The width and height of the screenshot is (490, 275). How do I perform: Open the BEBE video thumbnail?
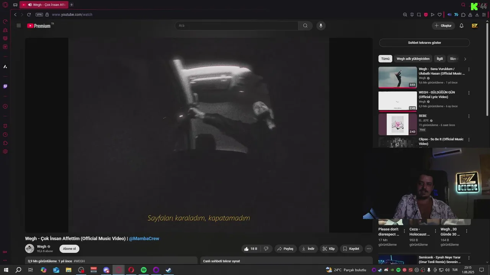398,125
